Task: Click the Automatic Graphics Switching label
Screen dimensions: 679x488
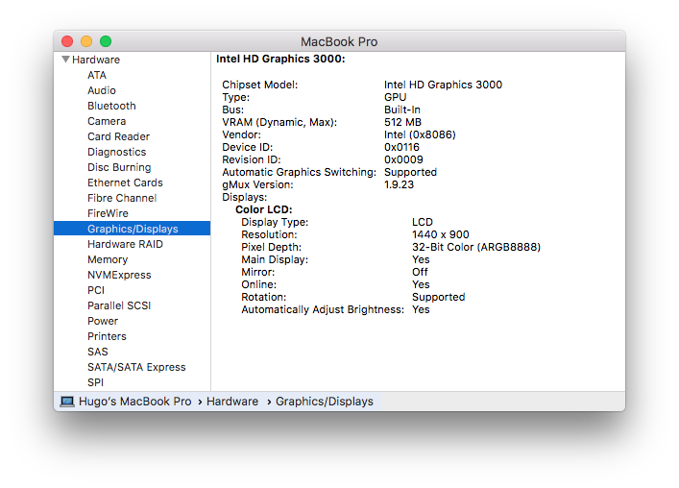Action: point(300,172)
